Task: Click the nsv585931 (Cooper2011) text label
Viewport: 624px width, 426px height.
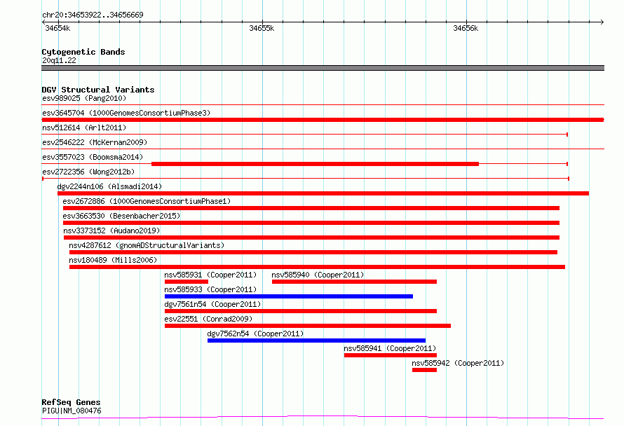Action: (x=210, y=275)
